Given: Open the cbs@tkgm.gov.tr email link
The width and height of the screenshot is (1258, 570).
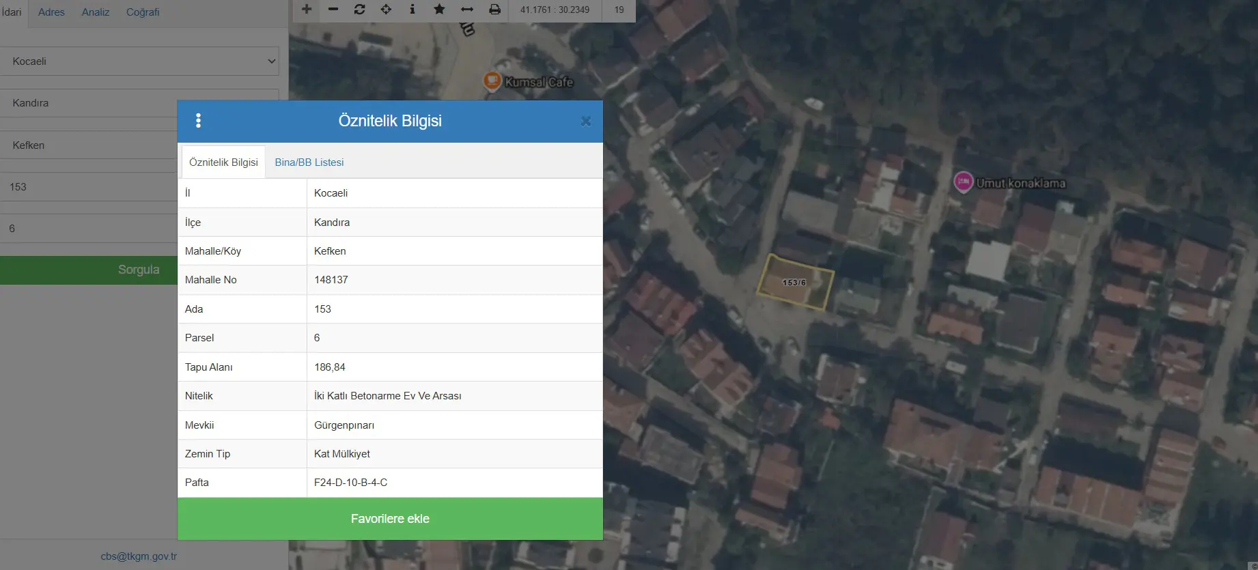Looking at the screenshot, I should pyautogui.click(x=139, y=556).
